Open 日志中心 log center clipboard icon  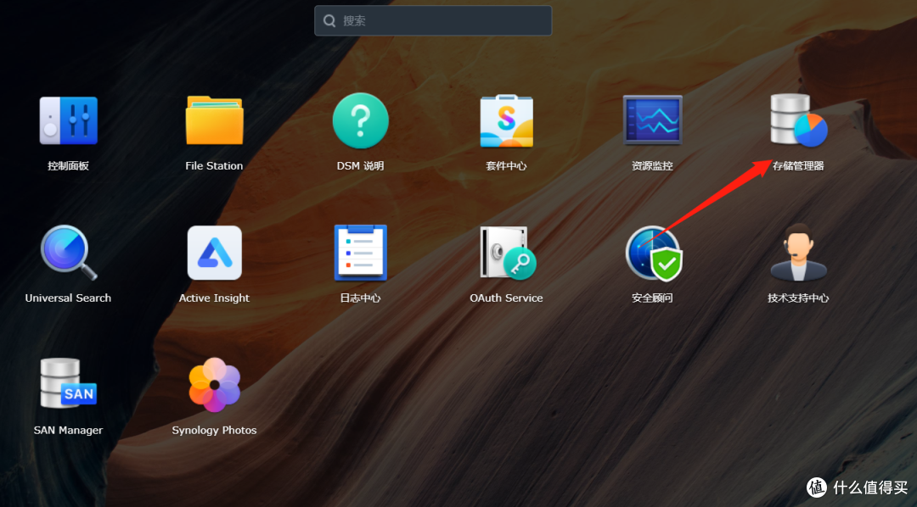pos(360,253)
